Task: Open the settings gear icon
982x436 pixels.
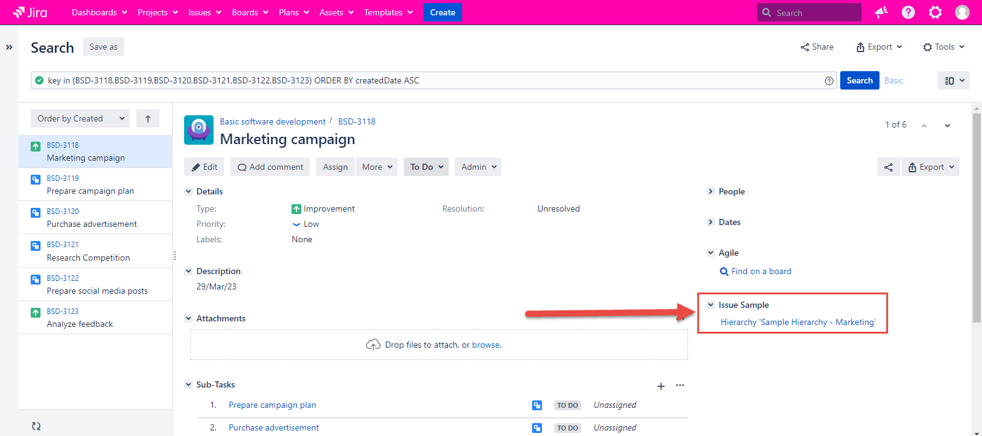Action: pos(935,12)
